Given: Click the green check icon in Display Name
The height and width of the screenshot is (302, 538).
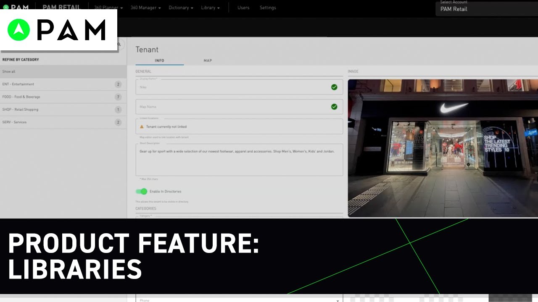Looking at the screenshot, I should [x=334, y=87].
